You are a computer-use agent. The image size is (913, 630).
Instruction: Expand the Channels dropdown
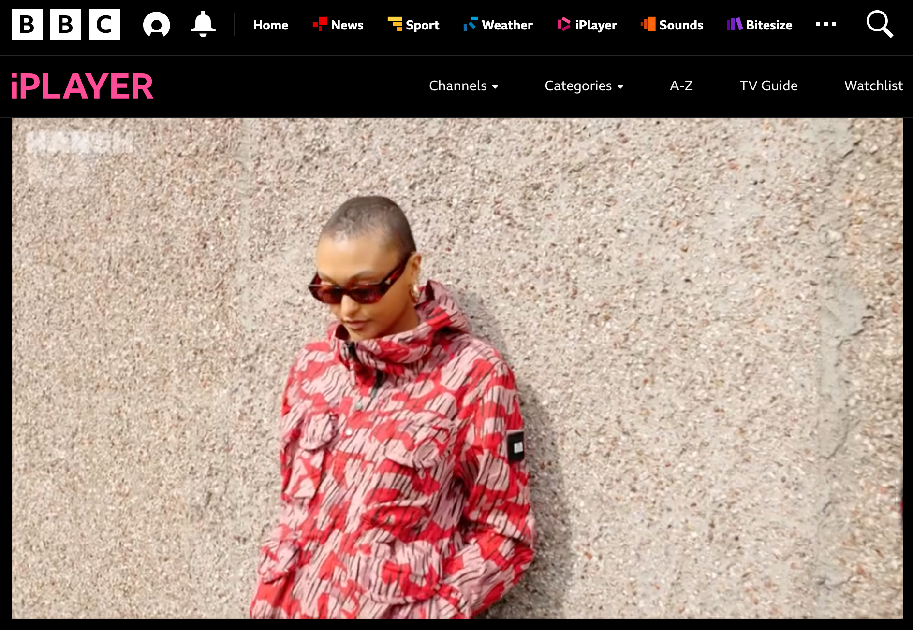pyautogui.click(x=463, y=86)
